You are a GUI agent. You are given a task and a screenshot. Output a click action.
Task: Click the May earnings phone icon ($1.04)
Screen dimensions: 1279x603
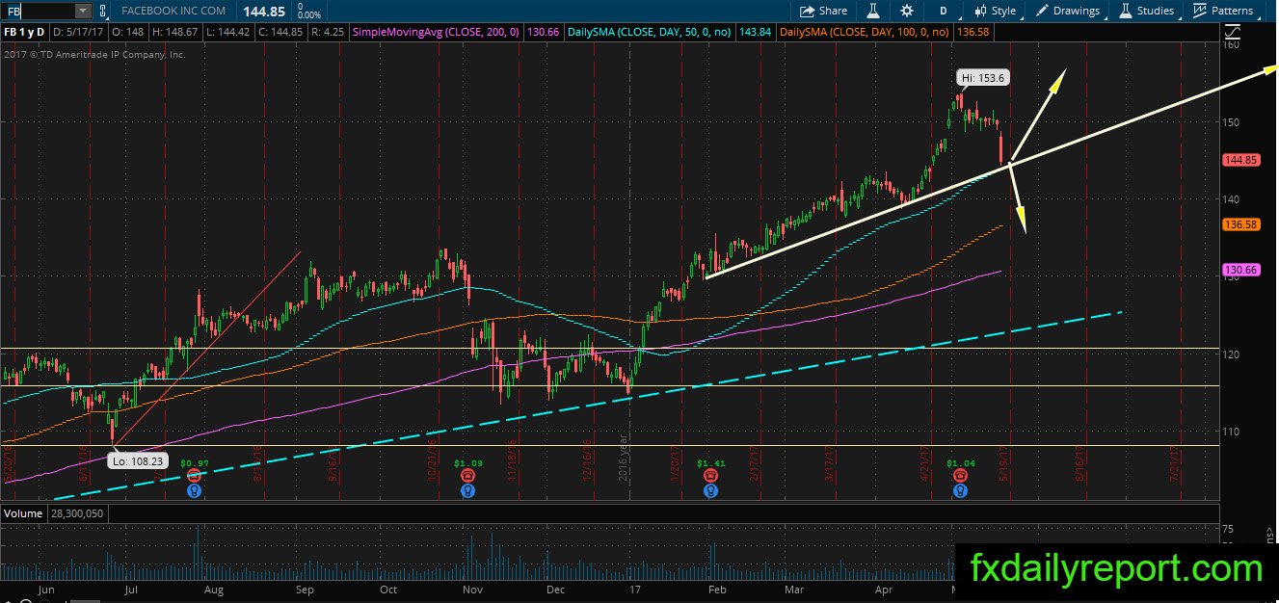click(960, 476)
